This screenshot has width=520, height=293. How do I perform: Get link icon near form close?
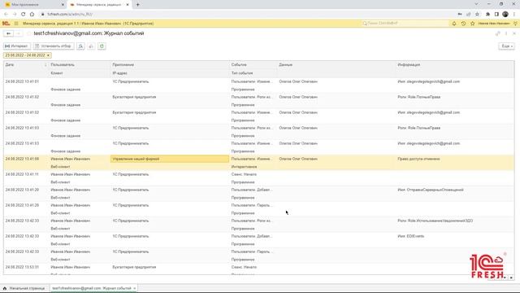(x=497, y=33)
